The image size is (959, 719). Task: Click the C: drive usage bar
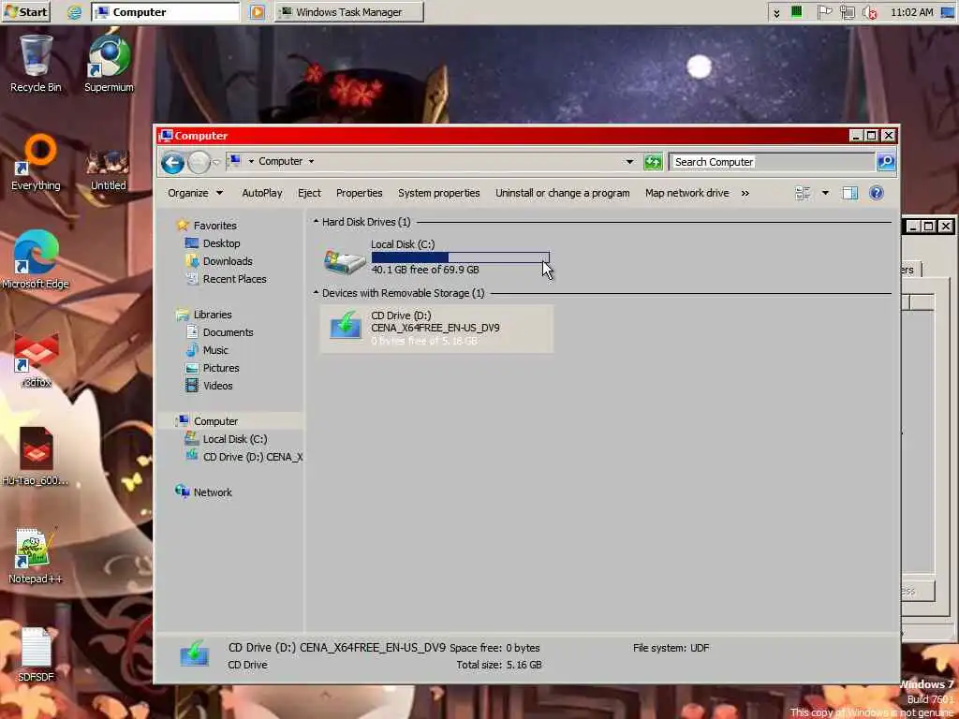click(461, 257)
